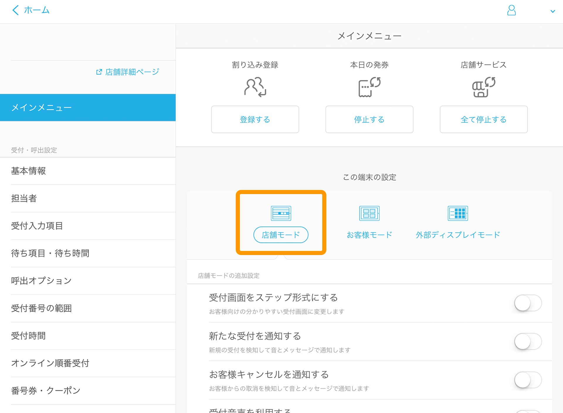Click the 登録する button

coord(255,119)
